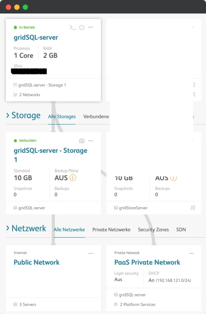Open gridSQL-server card options menu
This screenshot has height=314, width=206.
[91, 27]
